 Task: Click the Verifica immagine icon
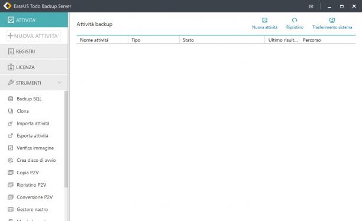[11, 148]
